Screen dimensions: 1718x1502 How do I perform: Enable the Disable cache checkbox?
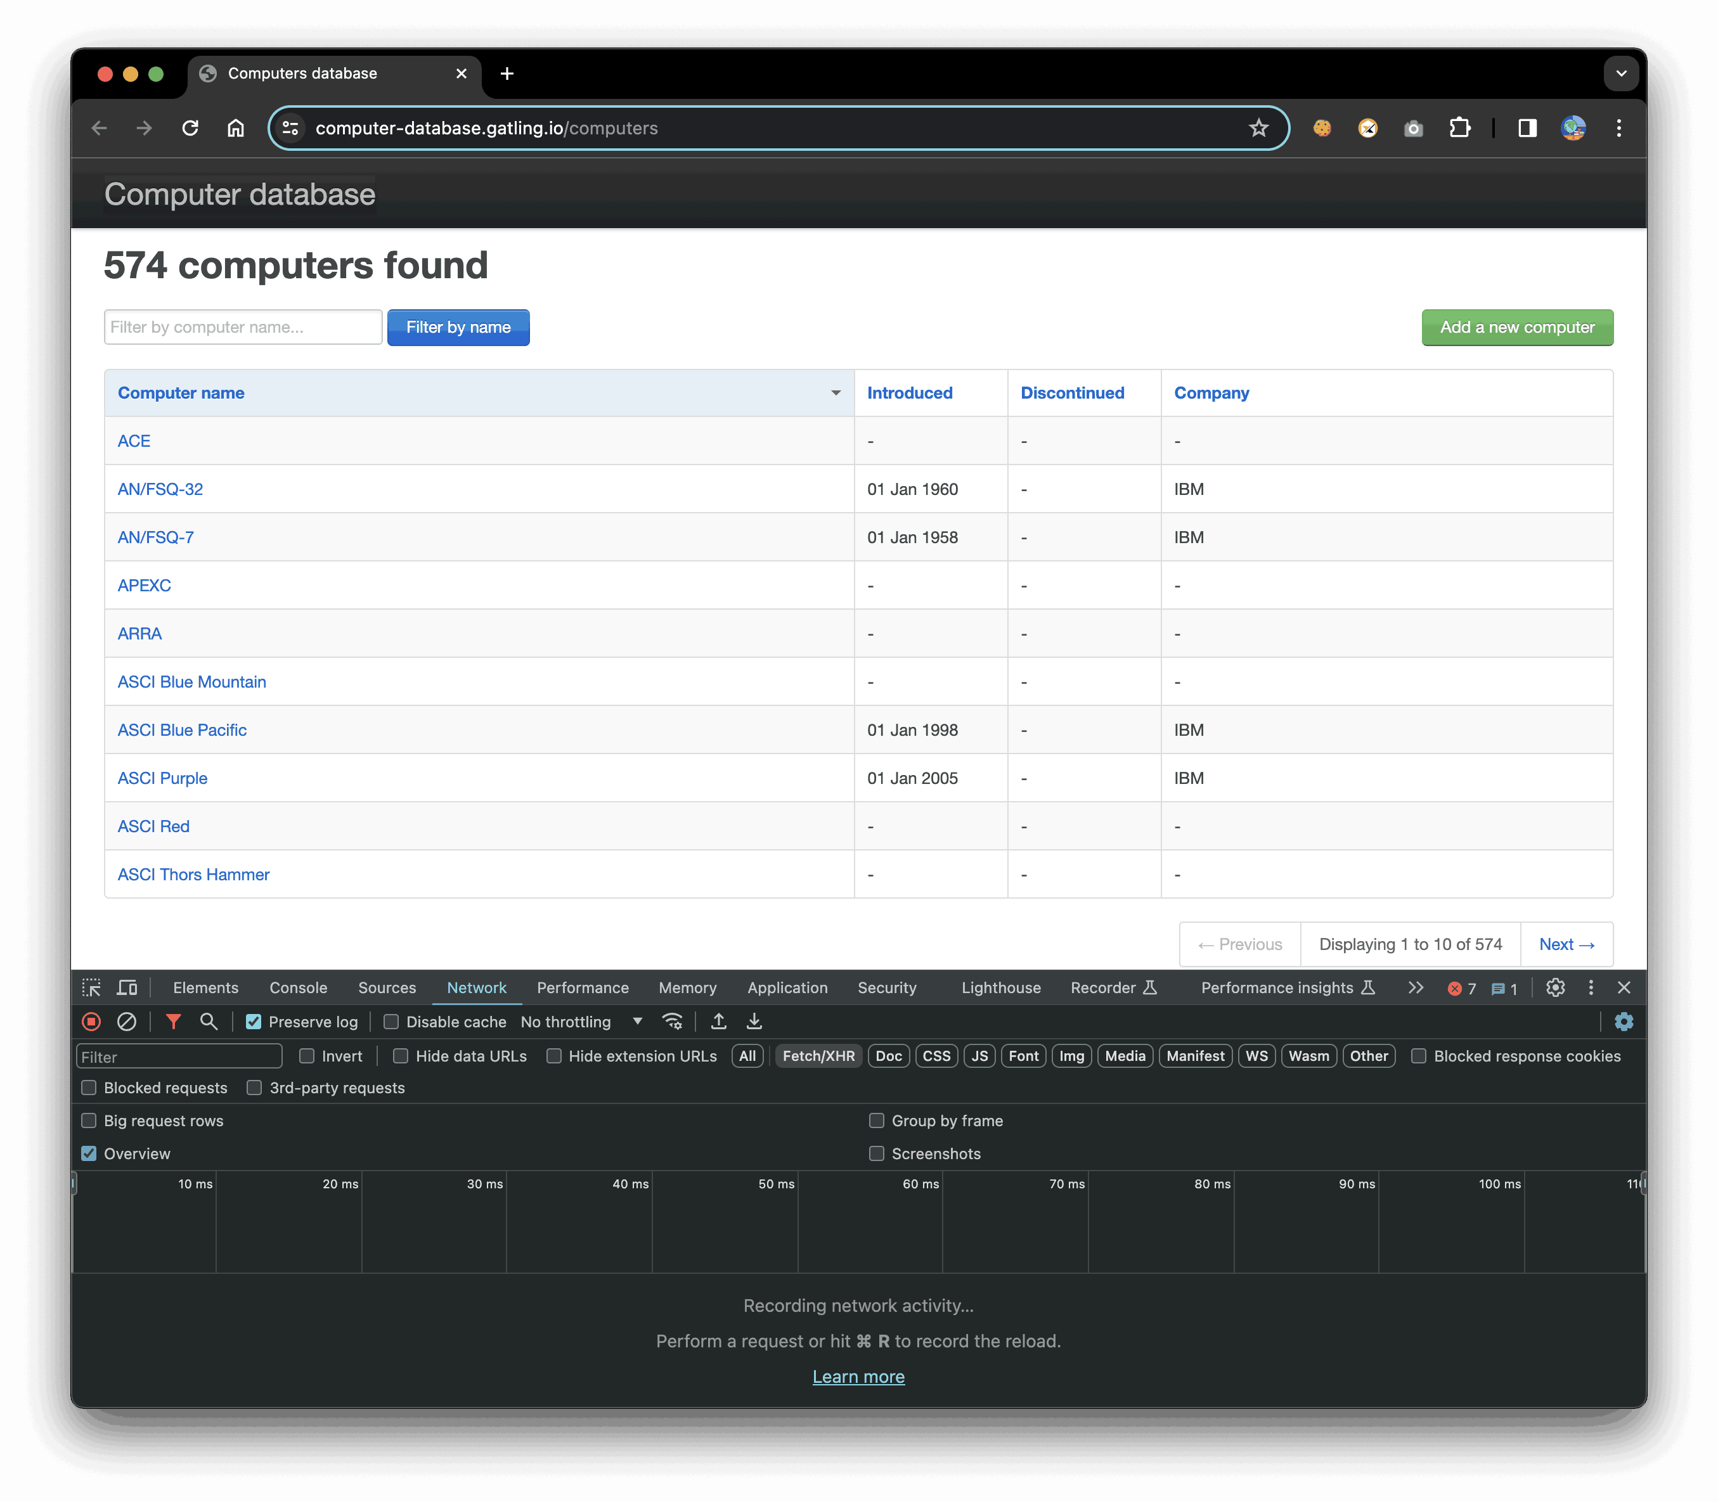click(x=391, y=1022)
